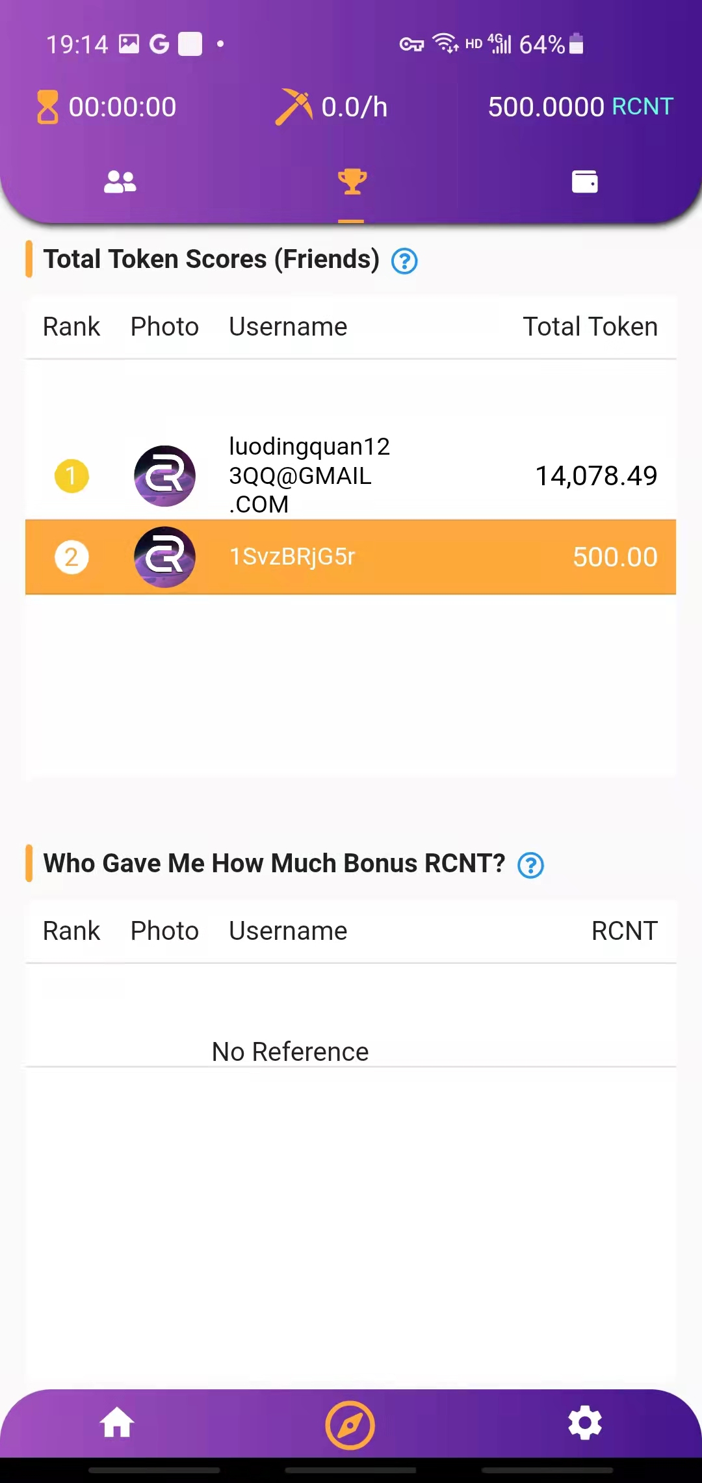Viewport: 702px width, 1483px height.
Task: Show help for Total Token Scores
Action: pyautogui.click(x=404, y=261)
